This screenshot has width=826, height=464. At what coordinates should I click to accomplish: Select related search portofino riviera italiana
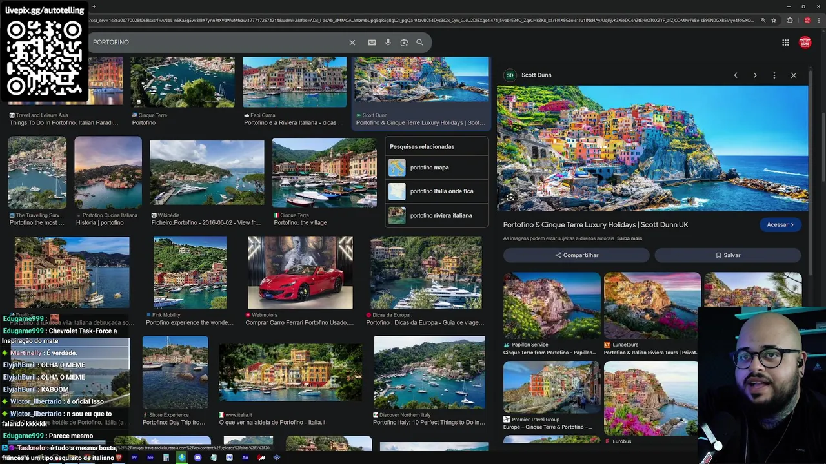pyautogui.click(x=437, y=215)
